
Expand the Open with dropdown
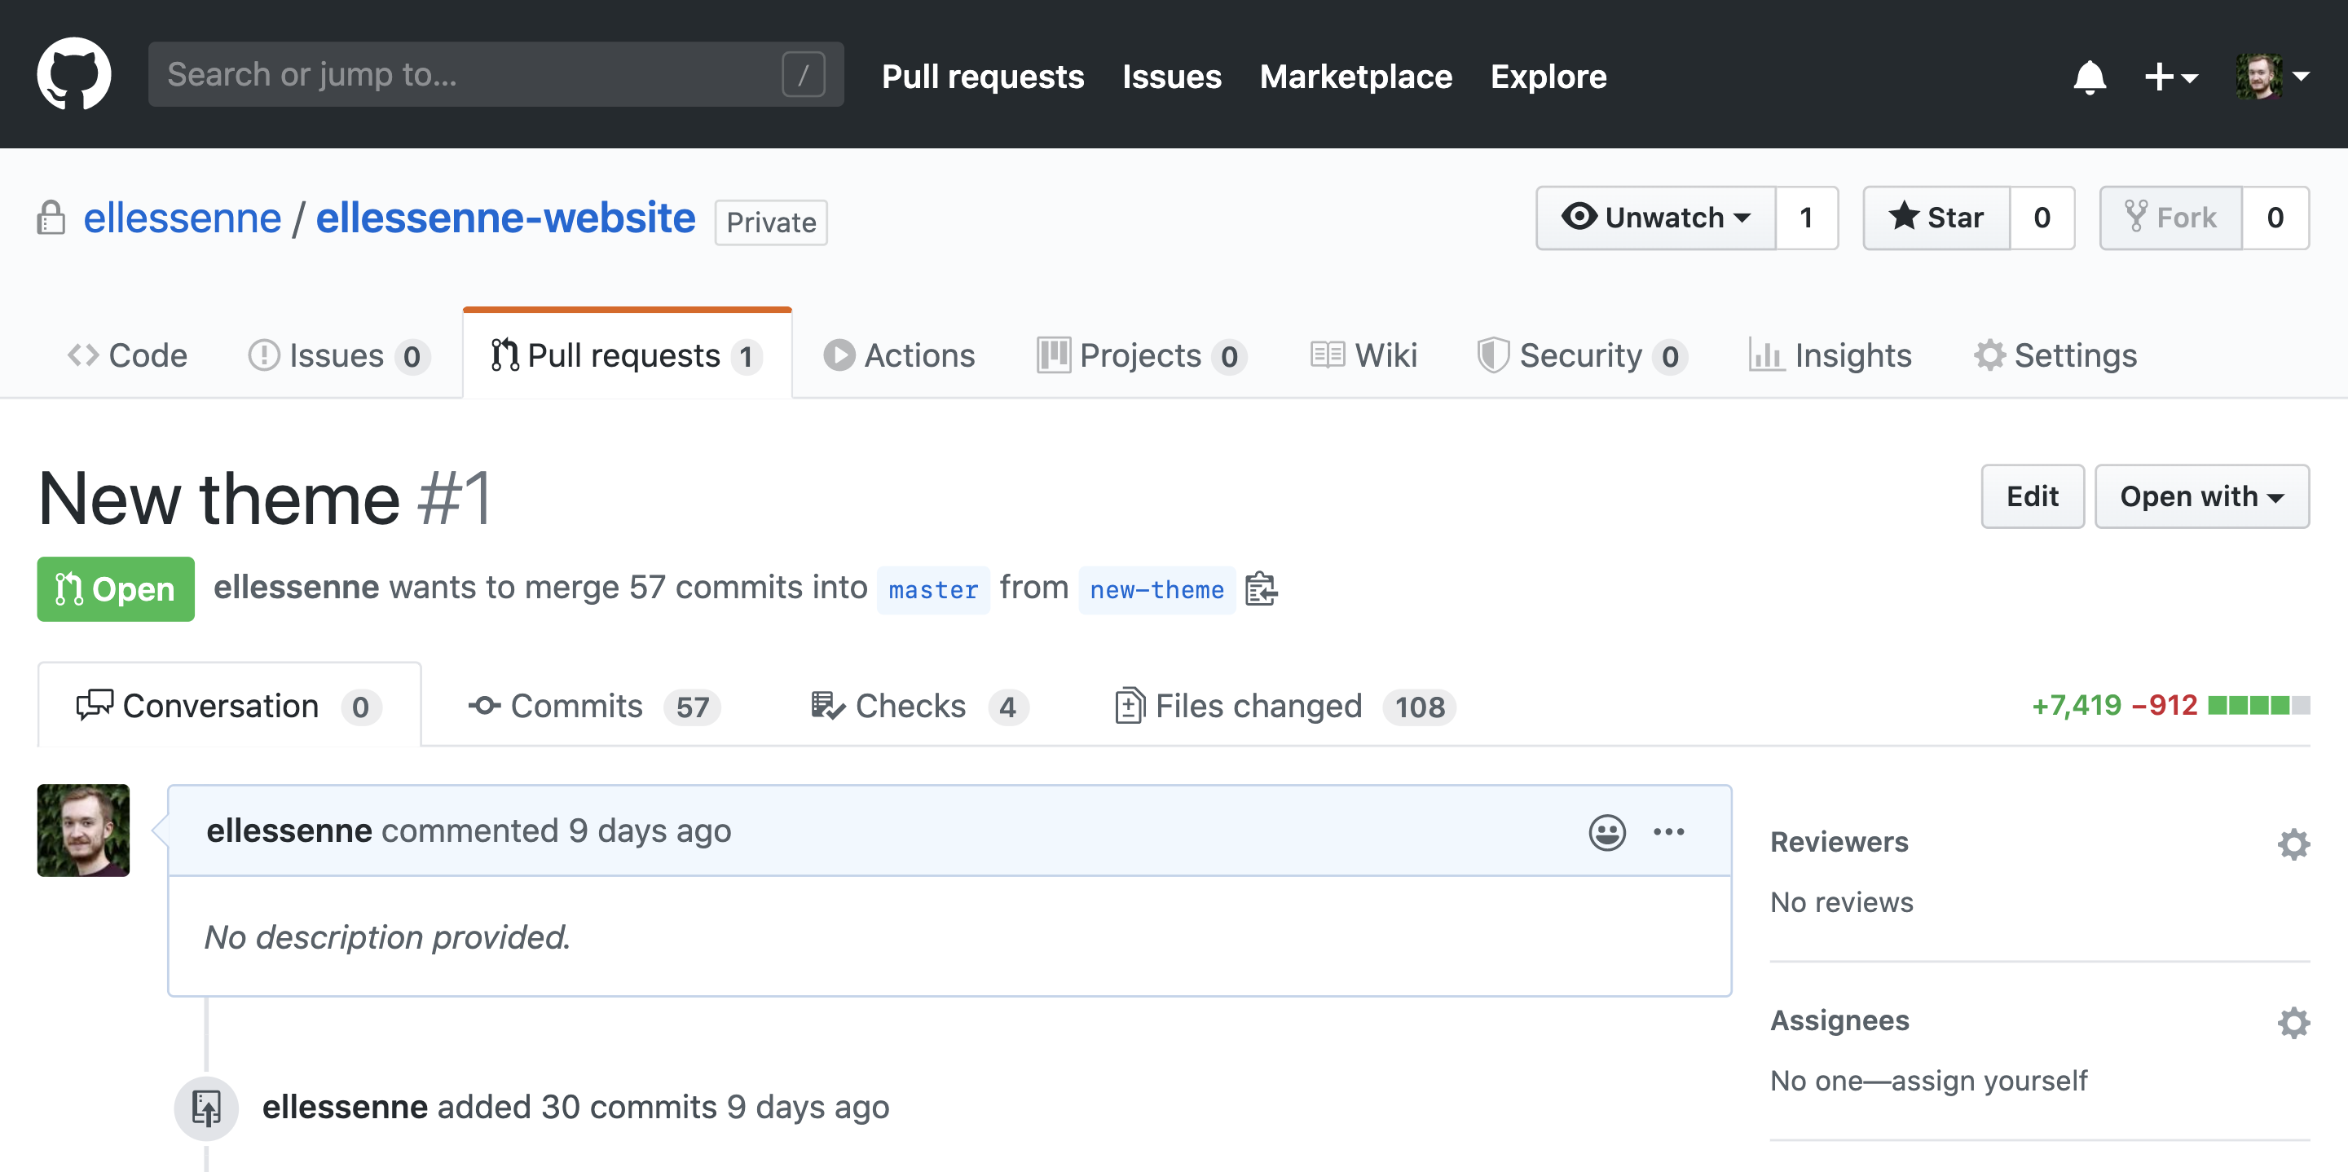(2200, 496)
